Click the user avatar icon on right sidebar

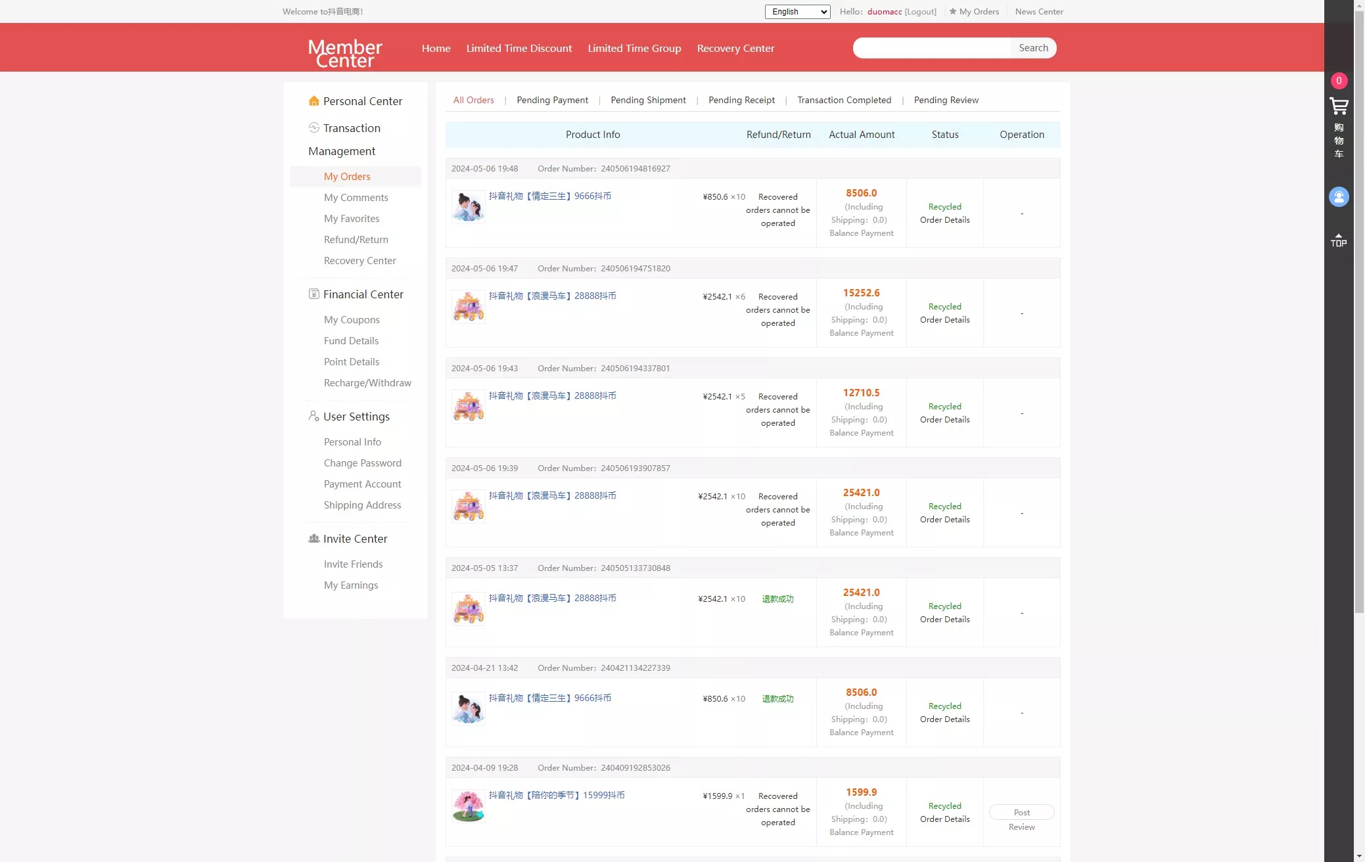click(1339, 196)
